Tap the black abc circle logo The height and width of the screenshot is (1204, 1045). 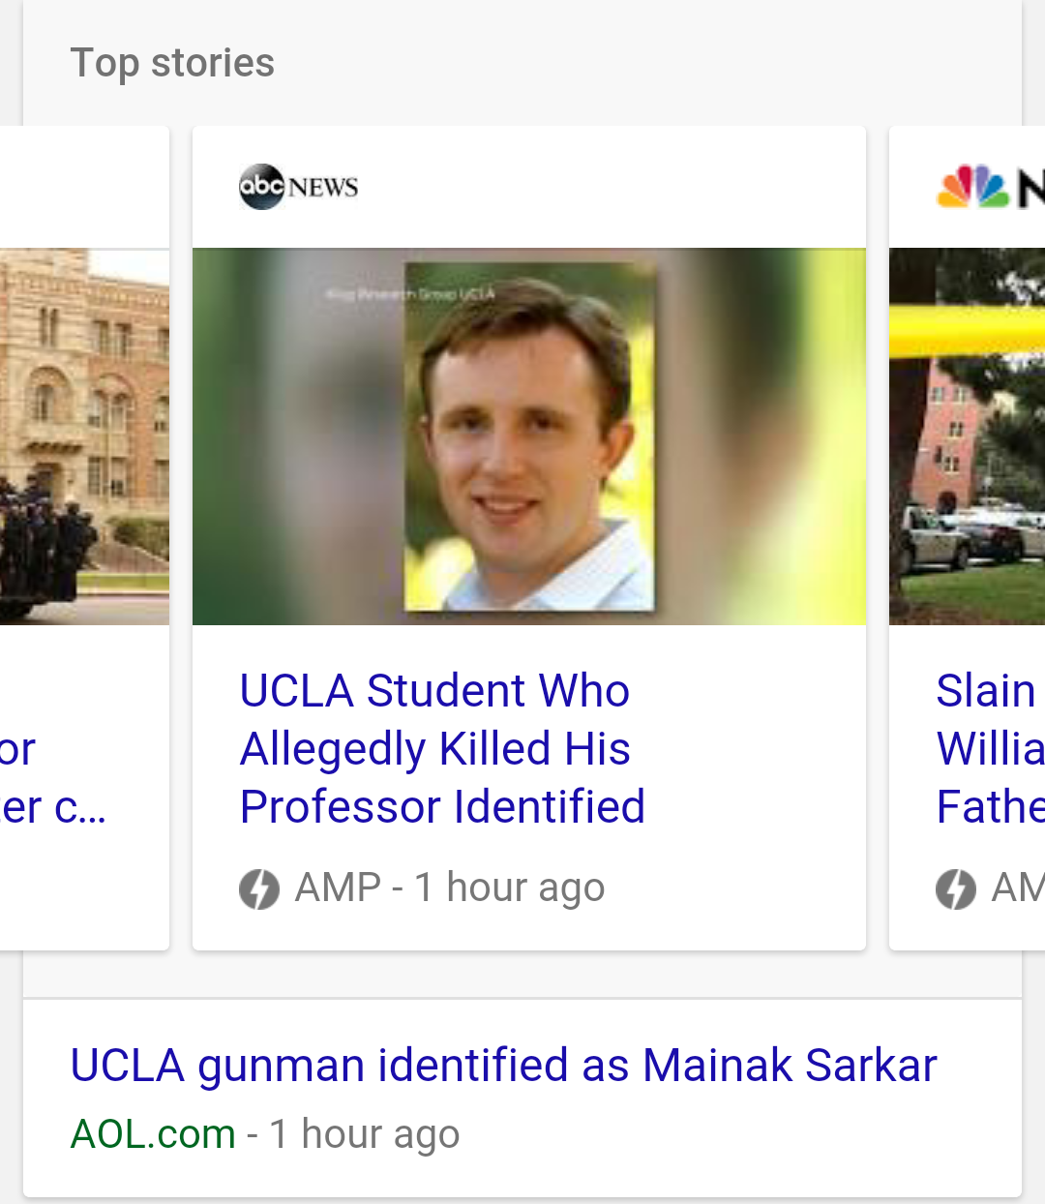click(x=261, y=186)
